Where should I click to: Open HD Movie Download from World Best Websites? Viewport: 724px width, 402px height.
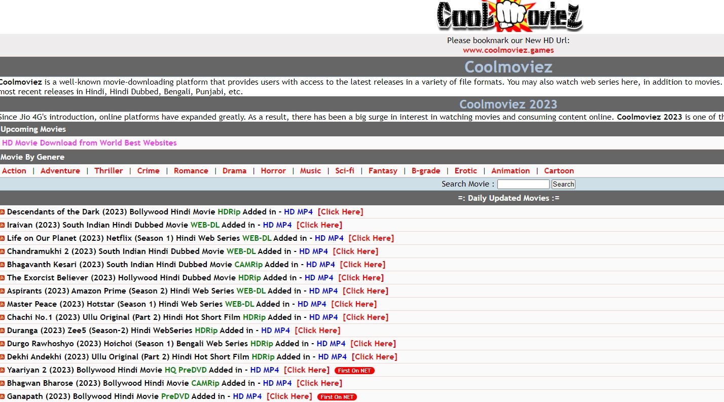[x=89, y=143]
